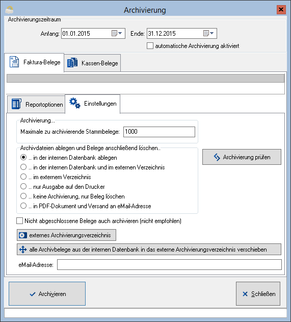The width and height of the screenshot is (291, 322).
Task: Click the checkmark icon on Archivieren
Action: click(33, 294)
